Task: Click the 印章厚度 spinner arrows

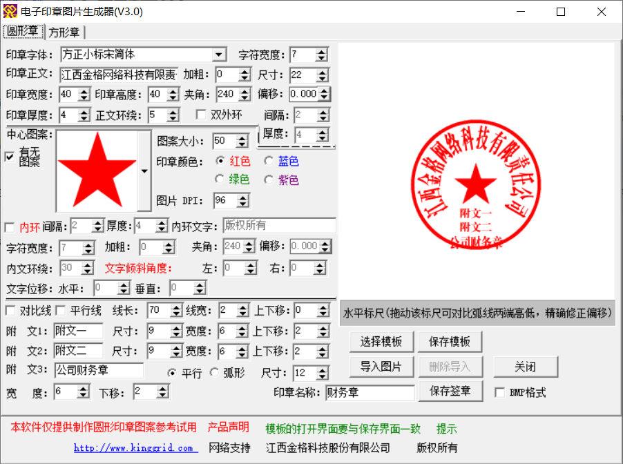Action: tap(84, 115)
